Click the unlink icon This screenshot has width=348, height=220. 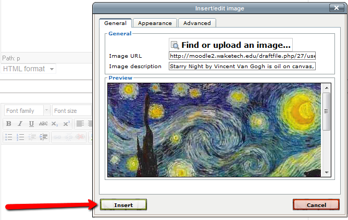[69, 137]
